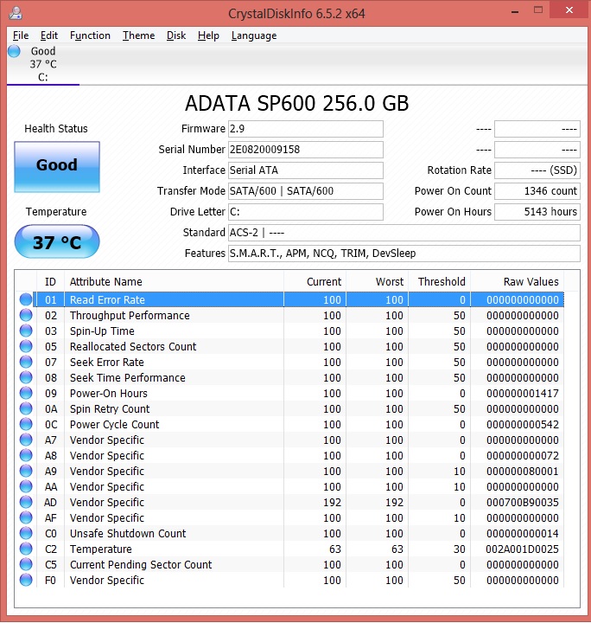Click the status orb for Spin-Up Time
The width and height of the screenshot is (591, 623).
[x=26, y=331]
